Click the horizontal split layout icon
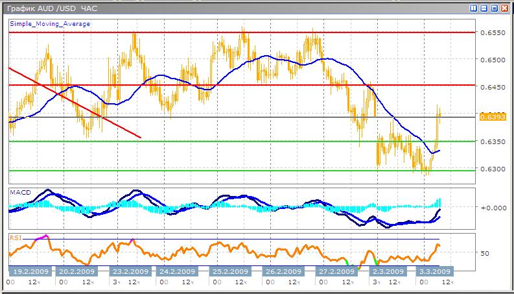Viewport: 514px width, 294px height. coord(484,8)
